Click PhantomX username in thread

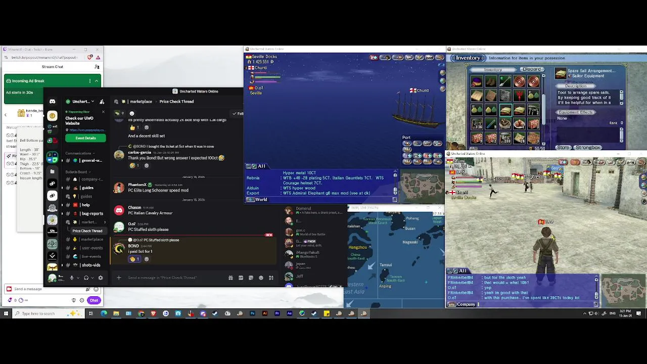[137, 185]
